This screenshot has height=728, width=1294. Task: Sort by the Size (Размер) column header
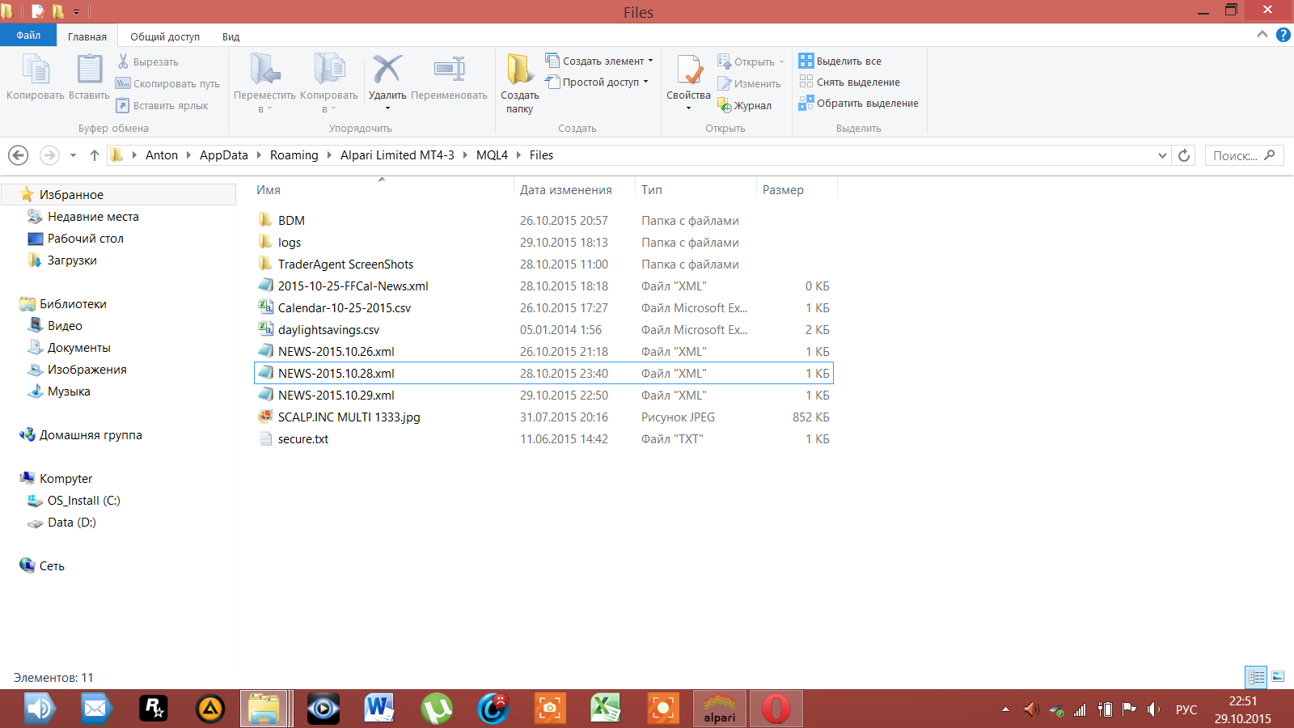click(783, 190)
